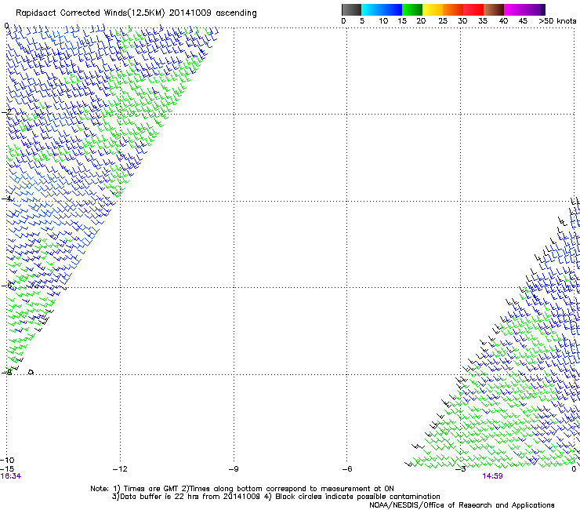Click the yellow 20-25 knots color swatch

[433, 9]
